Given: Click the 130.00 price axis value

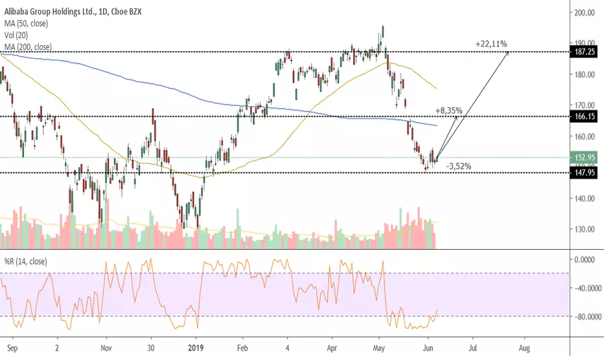Looking at the screenshot, I should (x=585, y=229).
